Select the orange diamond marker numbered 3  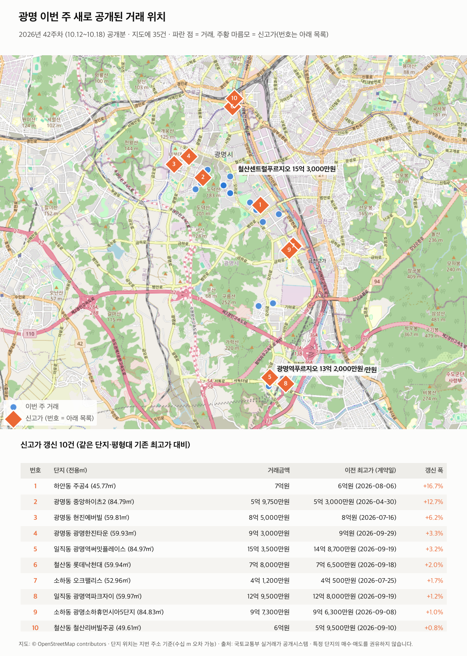174,164
